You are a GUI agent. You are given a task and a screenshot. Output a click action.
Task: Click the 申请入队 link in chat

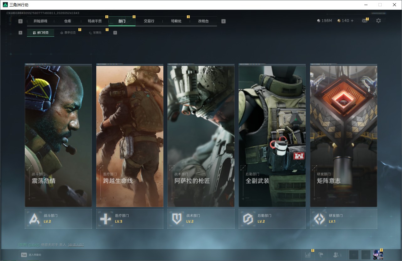tap(76, 245)
